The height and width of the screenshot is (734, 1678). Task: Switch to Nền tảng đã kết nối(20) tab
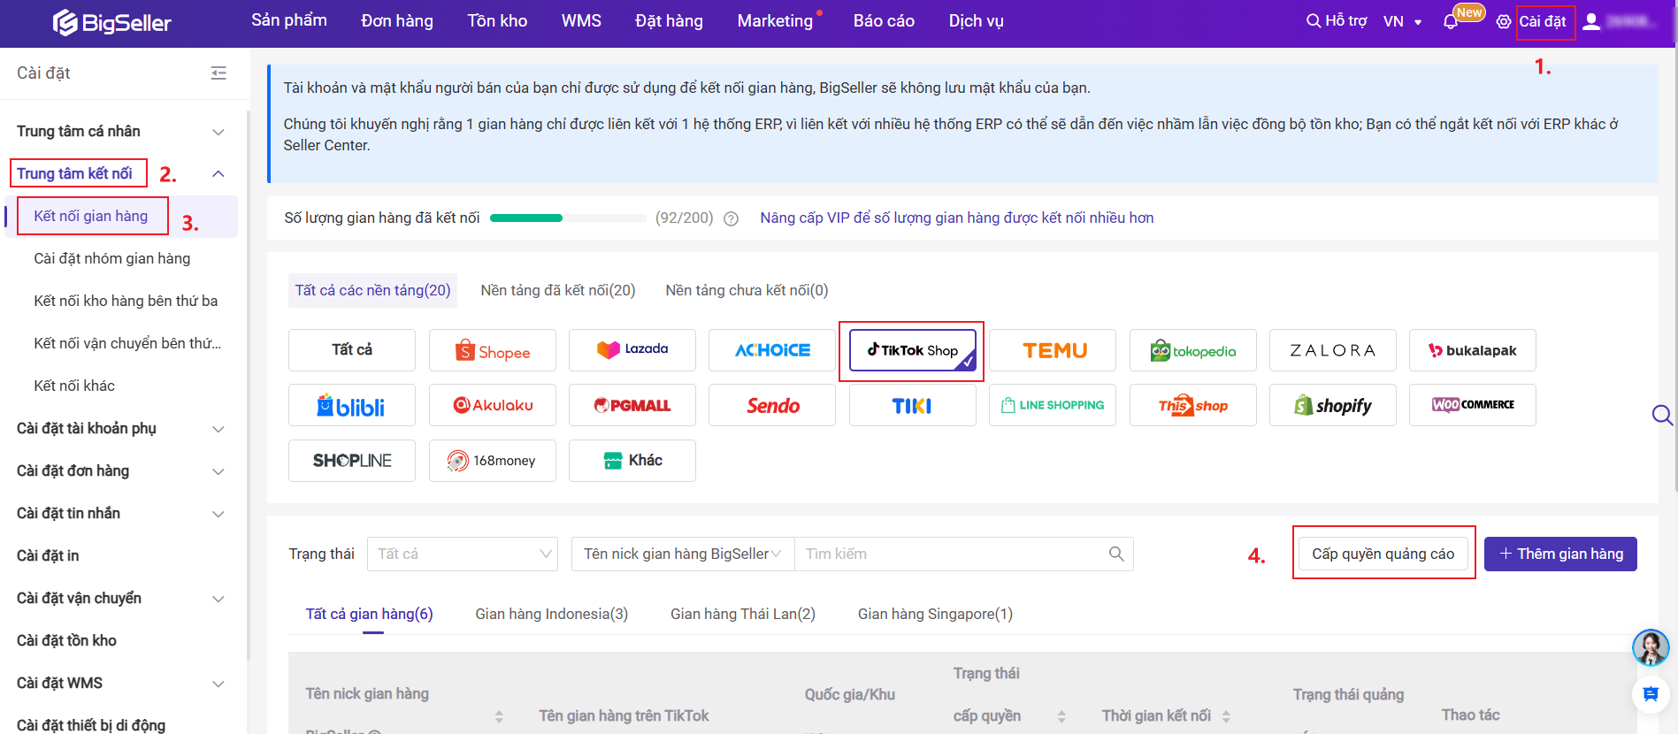coord(558,290)
